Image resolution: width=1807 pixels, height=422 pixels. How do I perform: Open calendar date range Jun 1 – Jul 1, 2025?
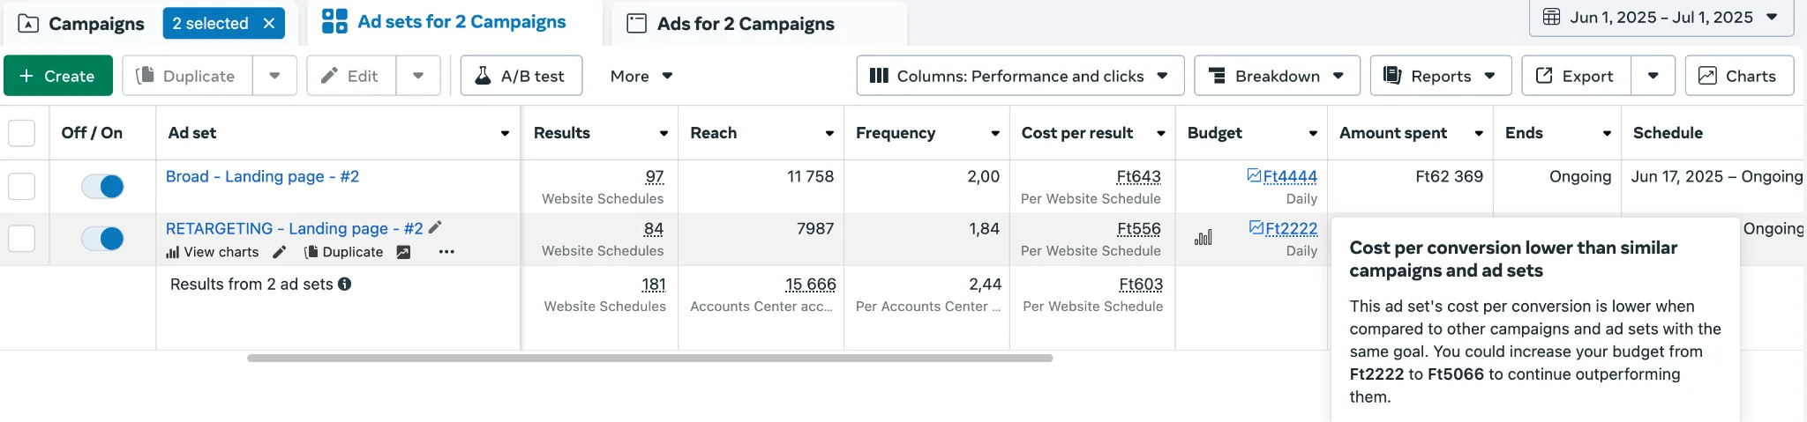pos(1661,18)
